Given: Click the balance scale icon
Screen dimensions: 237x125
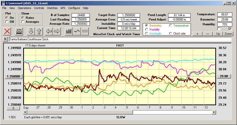Looking at the screenshot, I should pos(19,31).
